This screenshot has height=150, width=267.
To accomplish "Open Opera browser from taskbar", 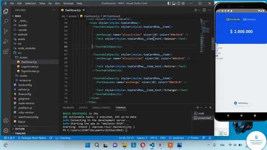I will (x=143, y=145).
